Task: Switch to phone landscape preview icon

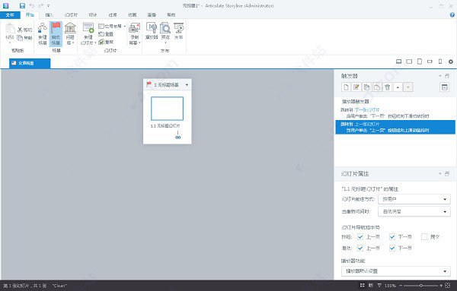Action: coord(430,62)
